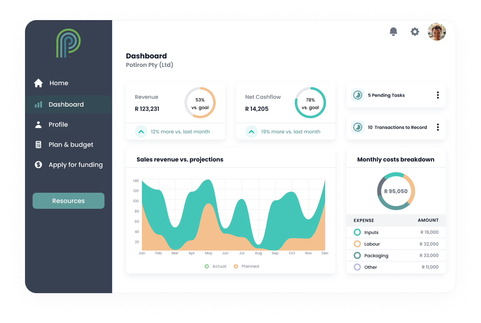Click the clock icon beside 5 Pending Tasks

(357, 95)
